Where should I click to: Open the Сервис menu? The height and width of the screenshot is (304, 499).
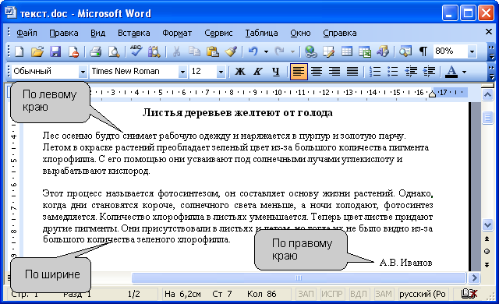click(218, 33)
